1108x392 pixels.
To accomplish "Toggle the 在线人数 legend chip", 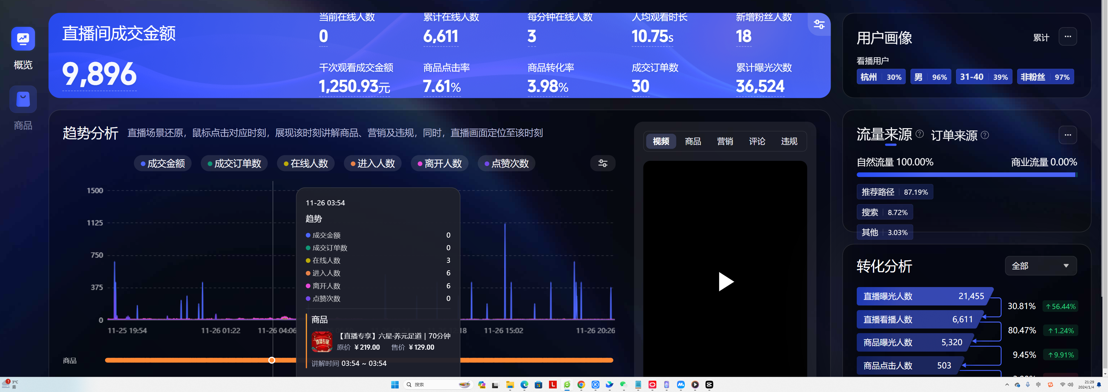I will 306,163.
